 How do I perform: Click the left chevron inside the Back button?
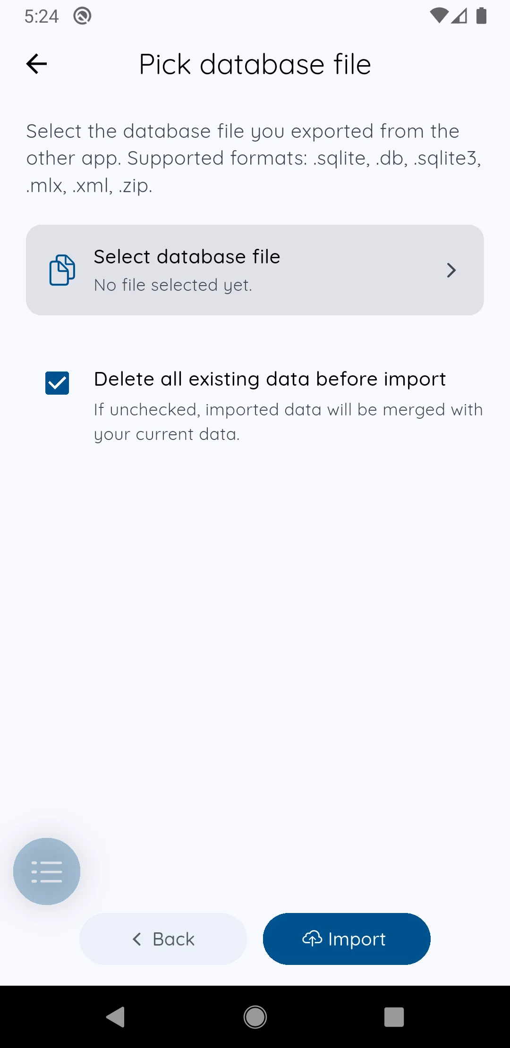click(137, 939)
